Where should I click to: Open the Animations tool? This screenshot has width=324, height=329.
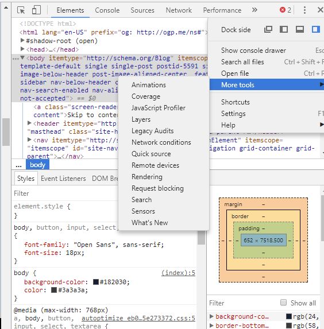tap(164, 85)
